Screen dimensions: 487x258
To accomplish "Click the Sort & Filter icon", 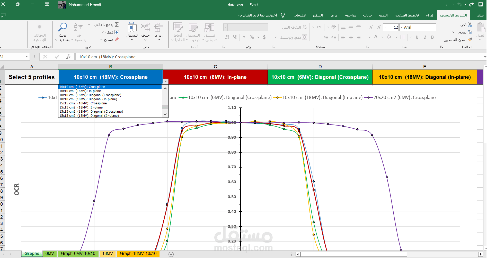I will tap(78, 27).
